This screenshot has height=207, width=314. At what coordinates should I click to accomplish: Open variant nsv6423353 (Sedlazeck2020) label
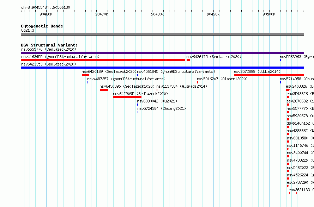tap(49, 64)
